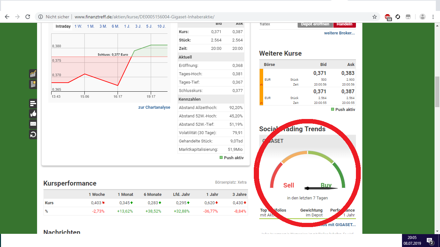Select the Intraday chart tab
440x247 pixels.
click(x=63, y=26)
